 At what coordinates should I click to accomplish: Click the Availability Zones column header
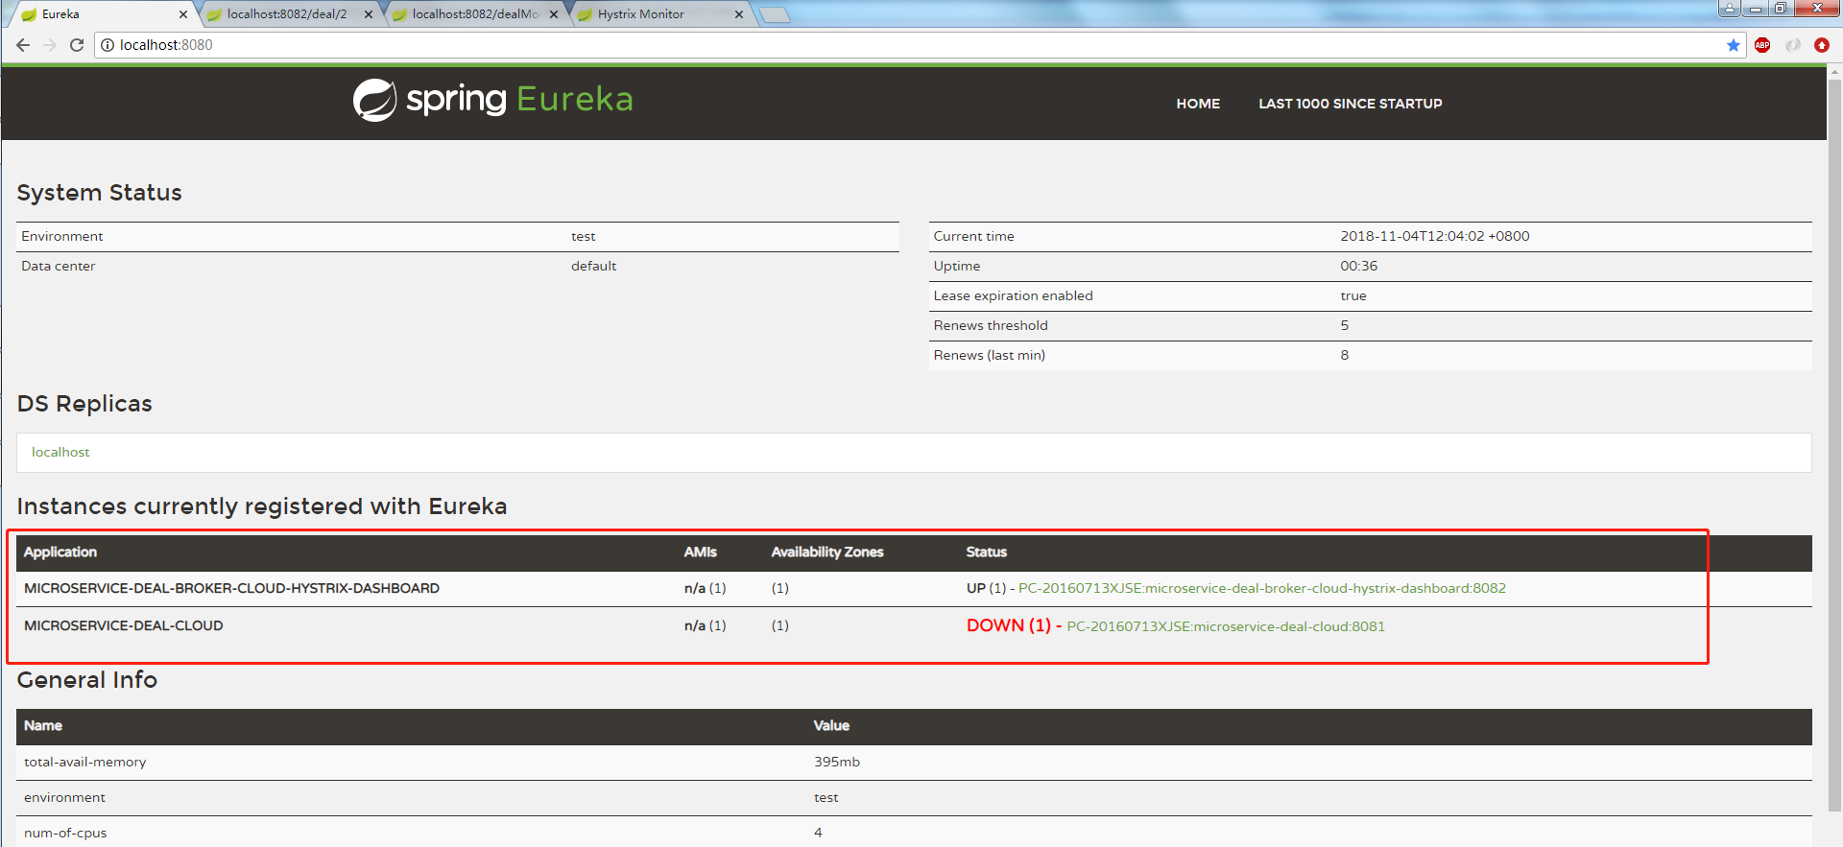pyautogui.click(x=827, y=552)
